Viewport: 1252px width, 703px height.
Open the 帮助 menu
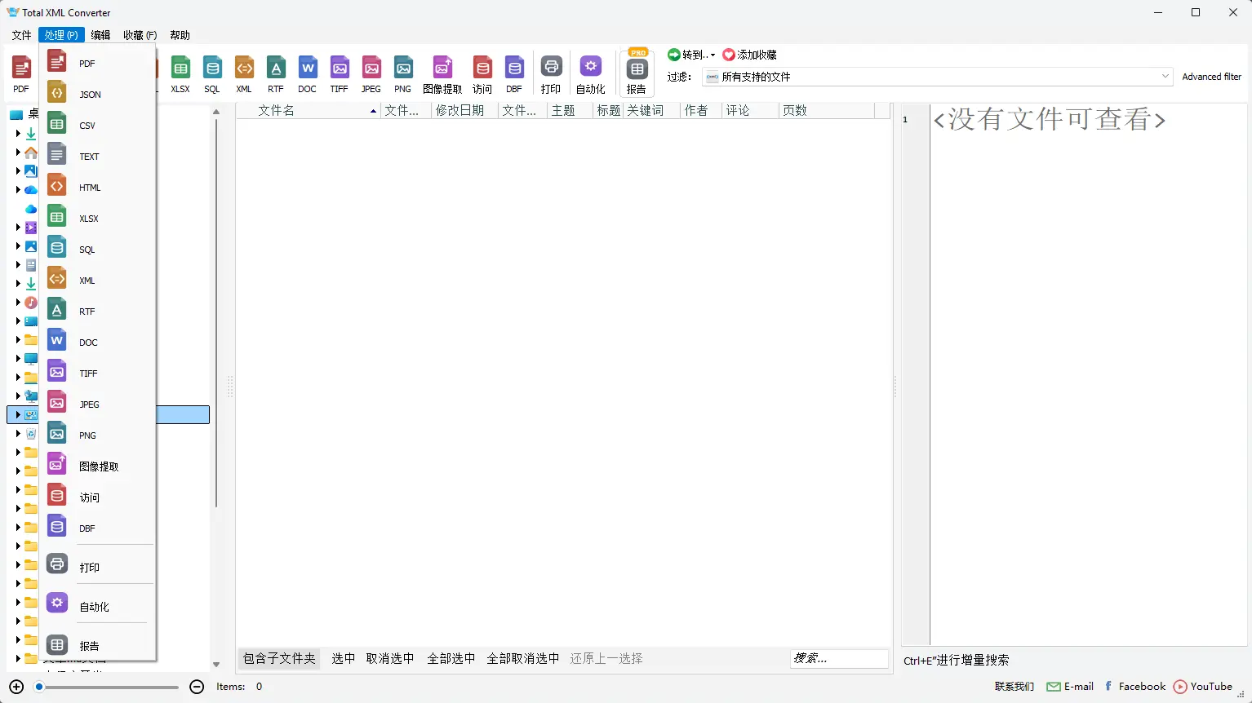click(180, 35)
